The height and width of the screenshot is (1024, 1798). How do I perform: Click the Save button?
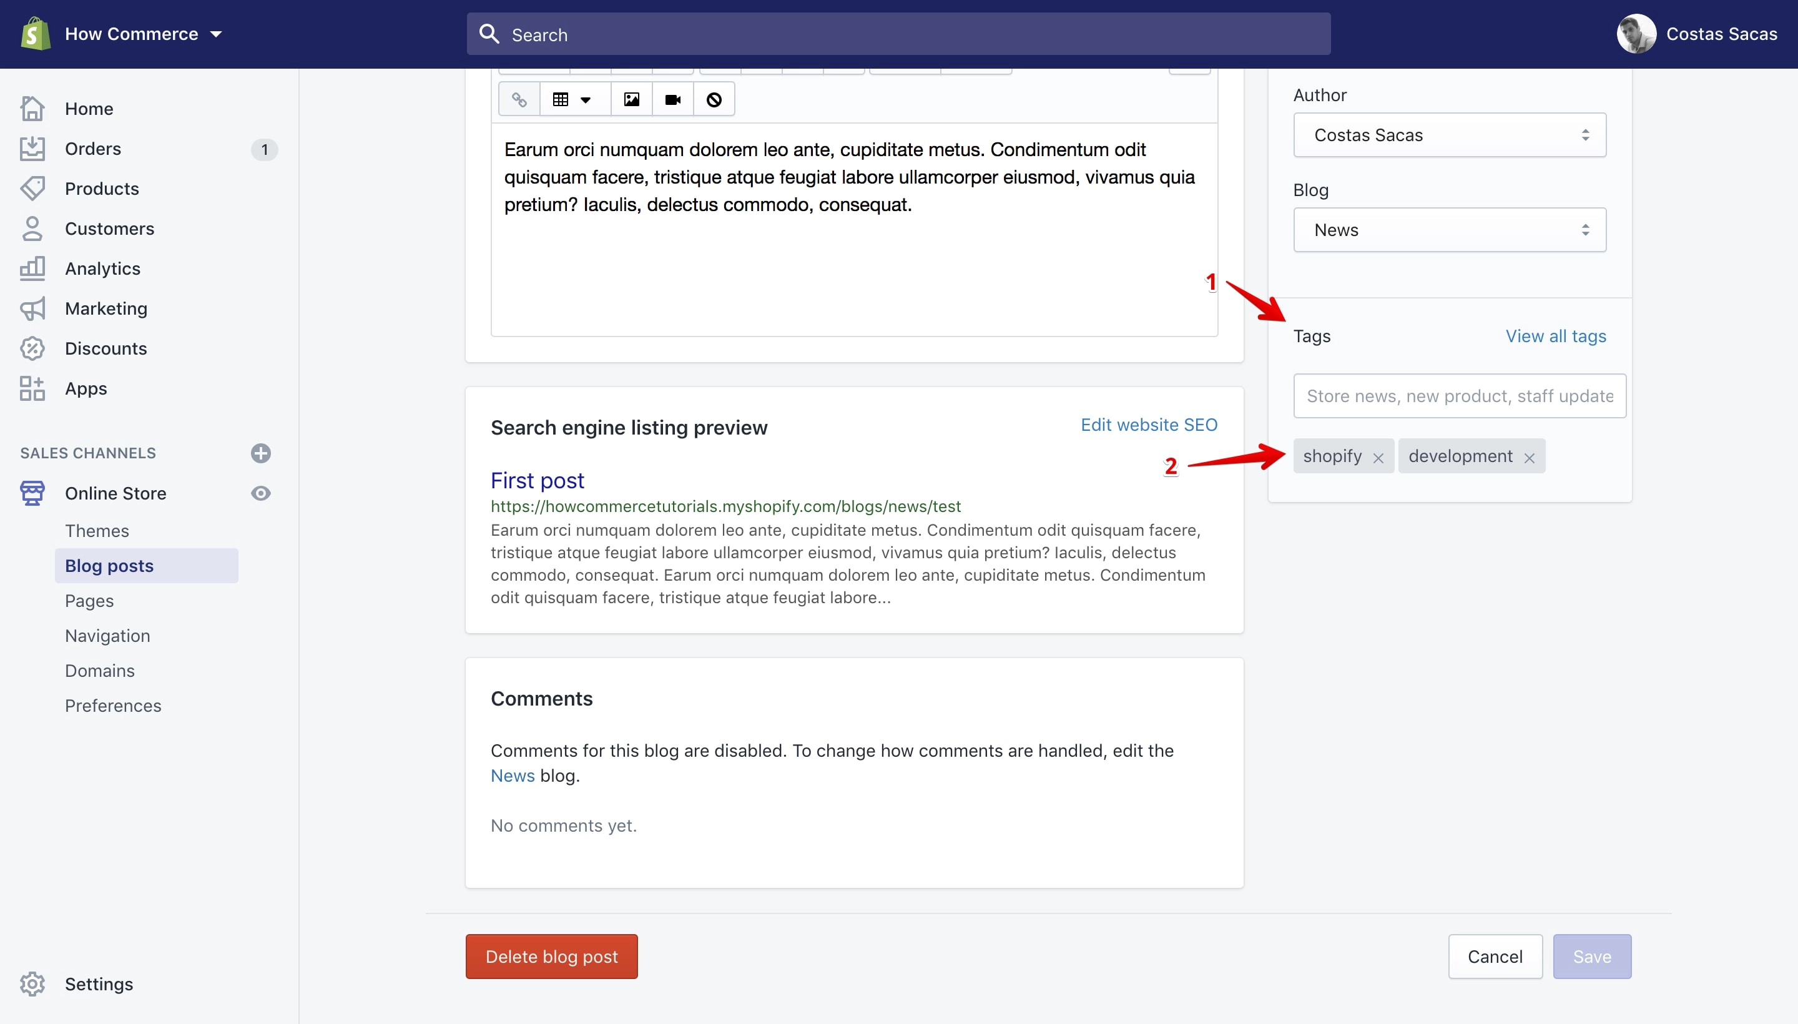coord(1592,957)
